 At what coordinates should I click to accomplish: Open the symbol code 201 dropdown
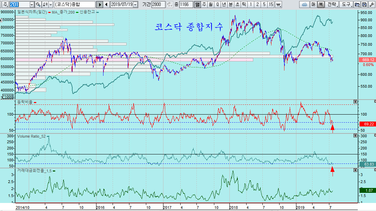click(32, 5)
